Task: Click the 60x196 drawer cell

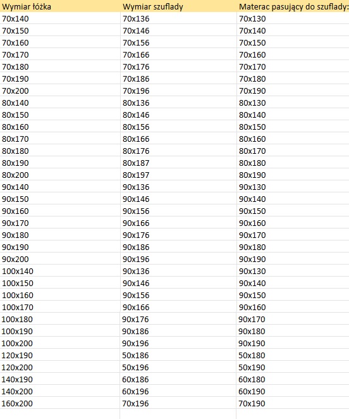Action: click(x=178, y=391)
